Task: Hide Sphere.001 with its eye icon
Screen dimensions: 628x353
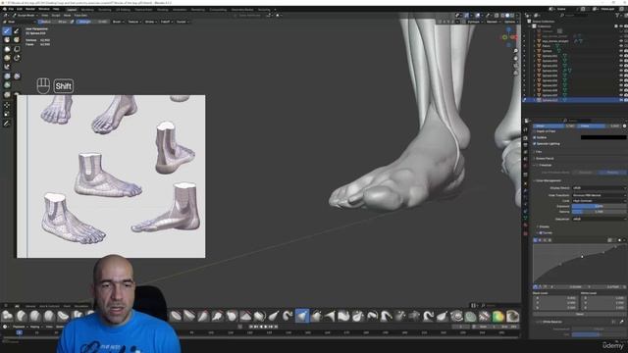Action: pyautogui.click(x=621, y=56)
